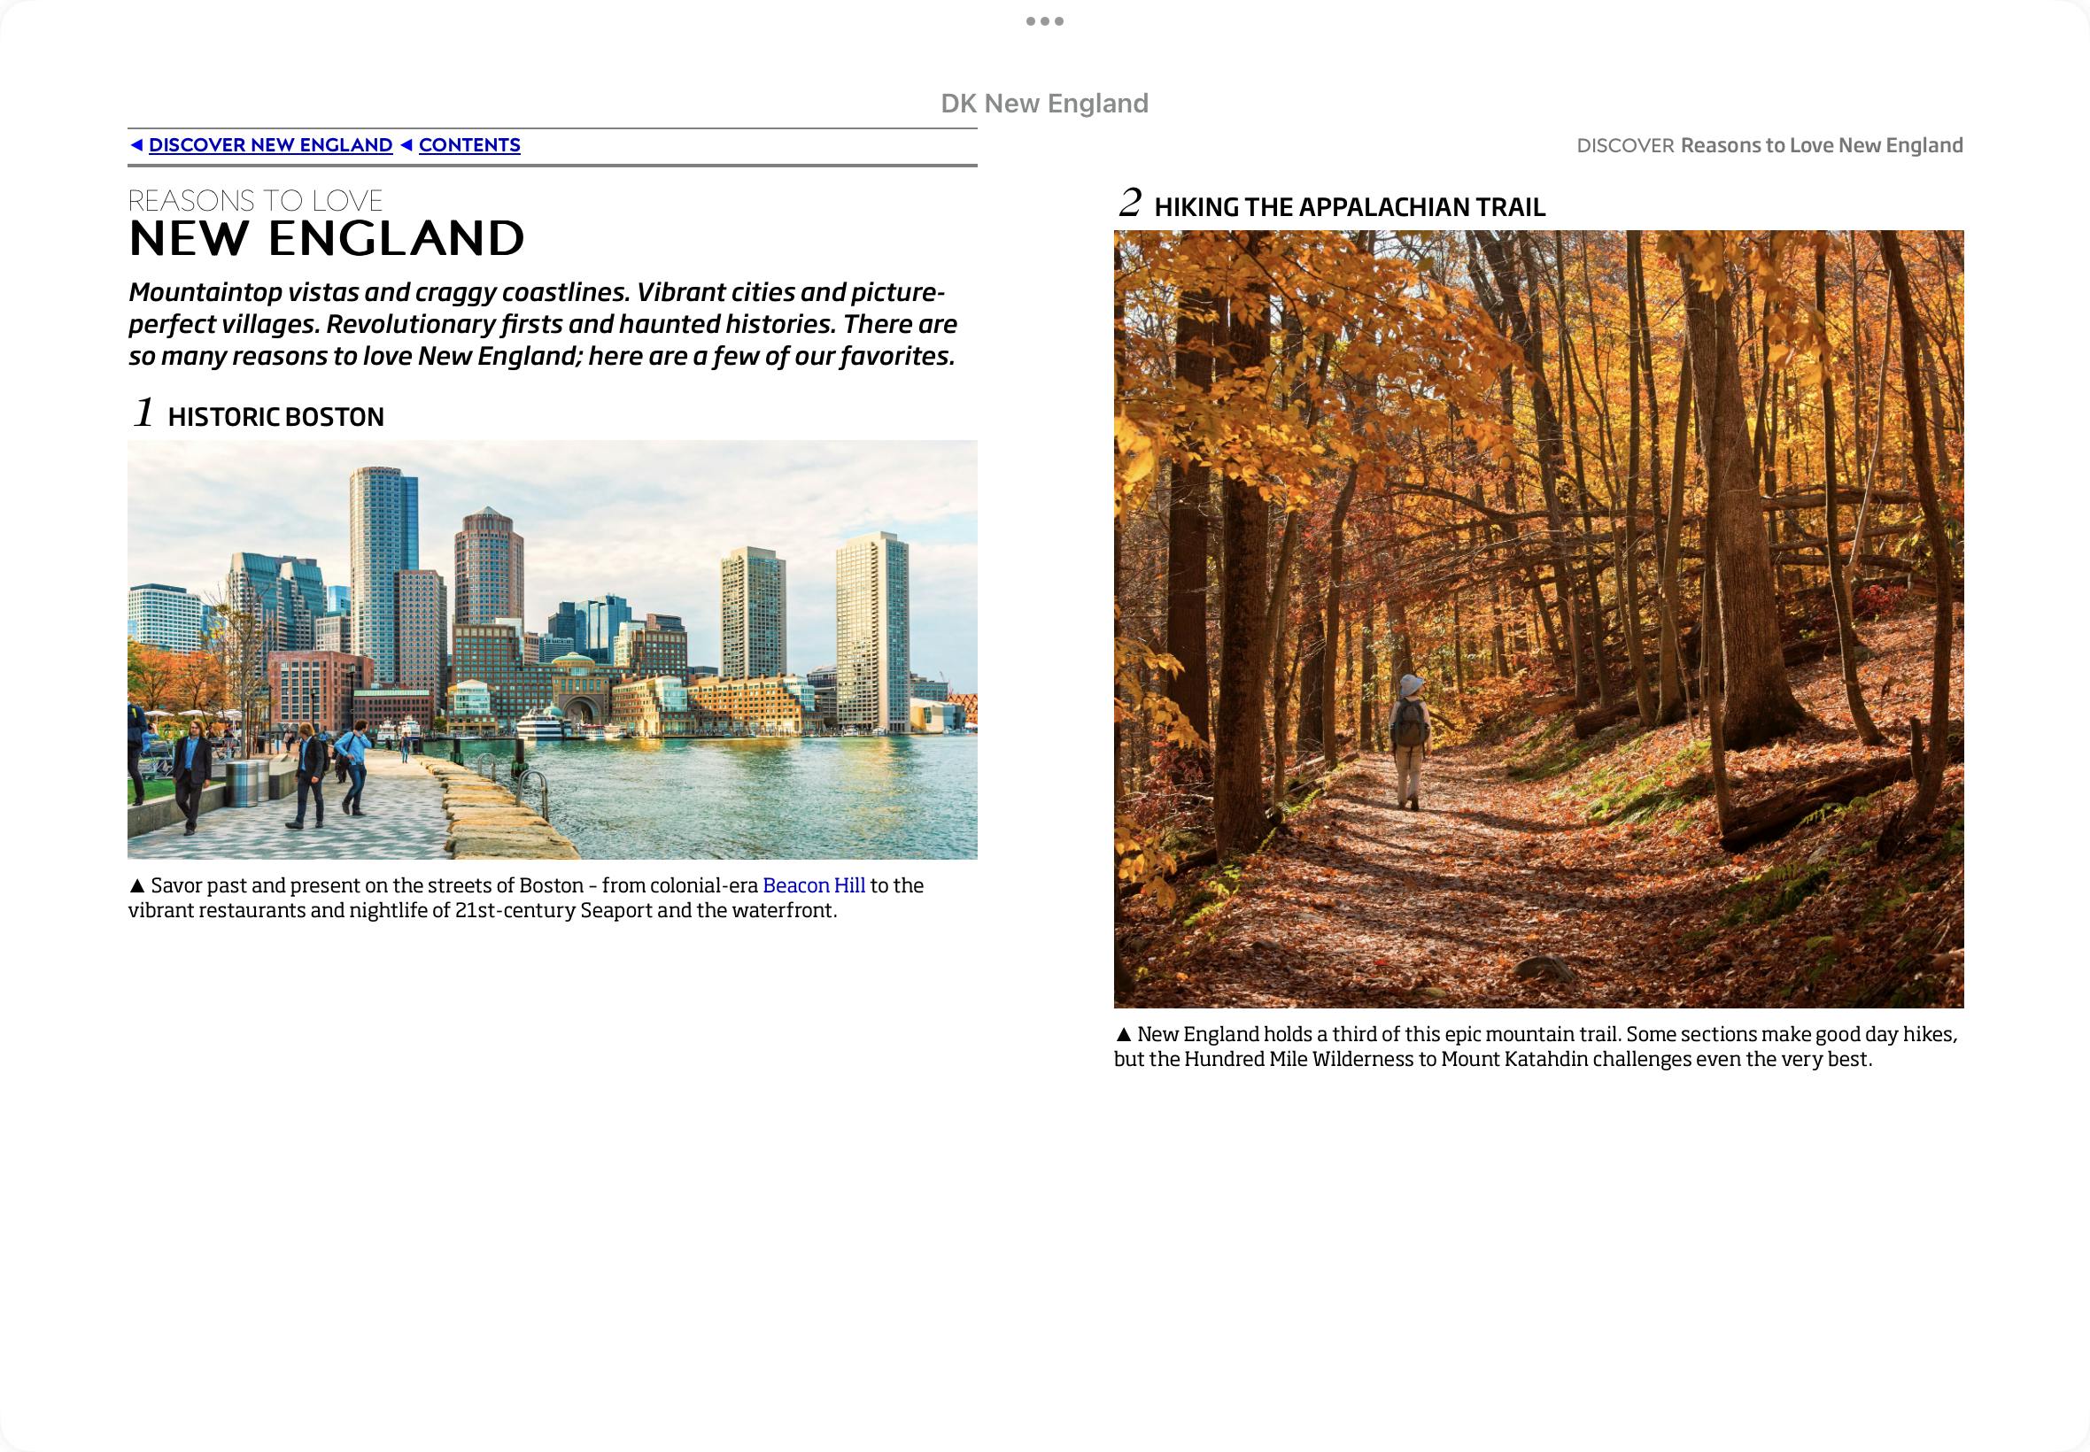2090x1452 pixels.
Task: Open the Discover New England link
Action: (270, 145)
